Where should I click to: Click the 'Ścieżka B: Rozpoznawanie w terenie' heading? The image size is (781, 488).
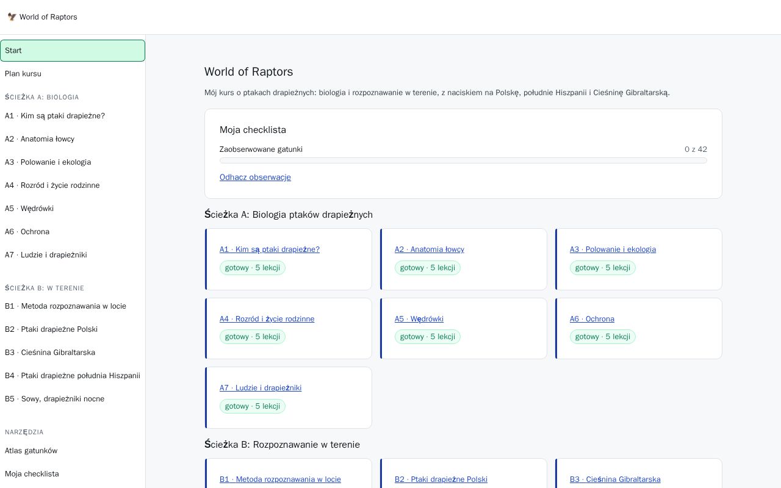282,445
